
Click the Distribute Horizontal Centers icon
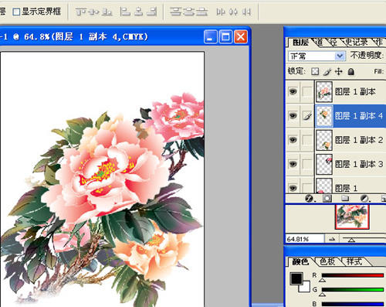(233, 12)
